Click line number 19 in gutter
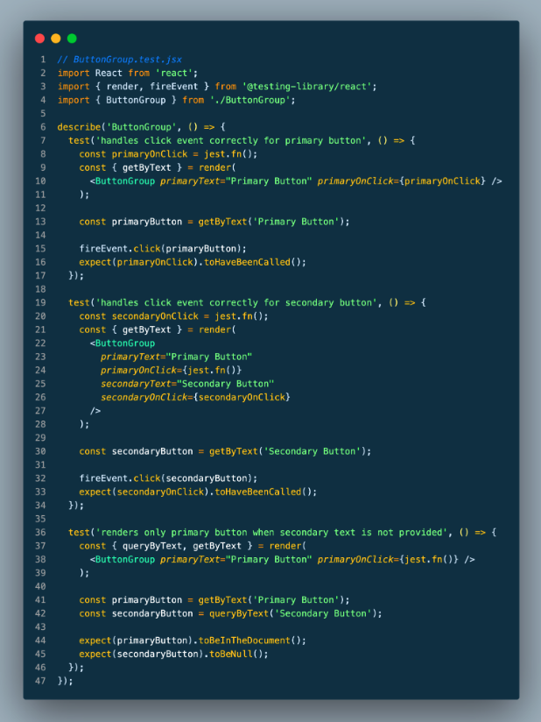This screenshot has width=541, height=722. click(x=40, y=302)
